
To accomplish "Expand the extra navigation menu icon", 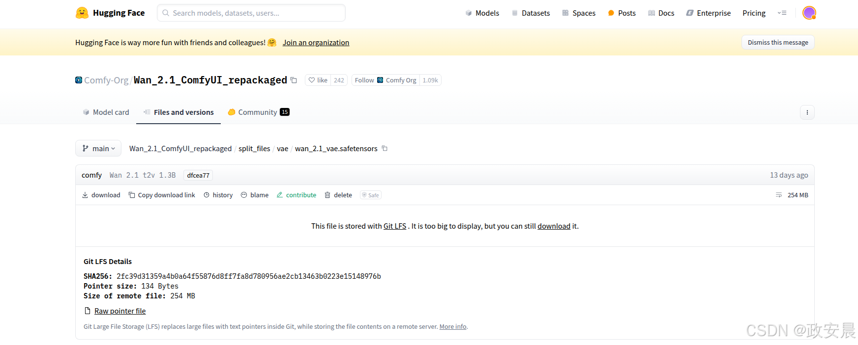I will [x=782, y=13].
